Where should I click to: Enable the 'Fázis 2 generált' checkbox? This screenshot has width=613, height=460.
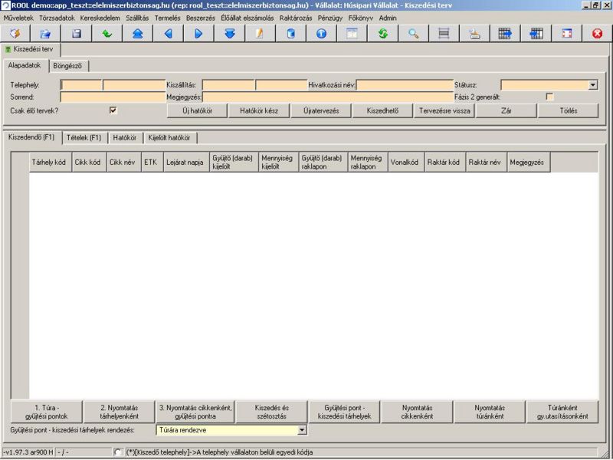pos(549,97)
